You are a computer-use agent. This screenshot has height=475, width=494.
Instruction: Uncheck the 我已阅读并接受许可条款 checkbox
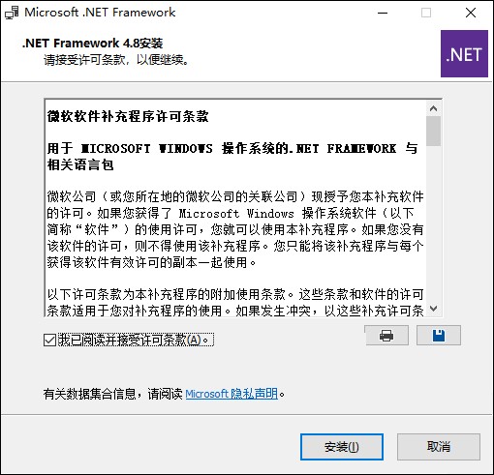click(x=49, y=340)
